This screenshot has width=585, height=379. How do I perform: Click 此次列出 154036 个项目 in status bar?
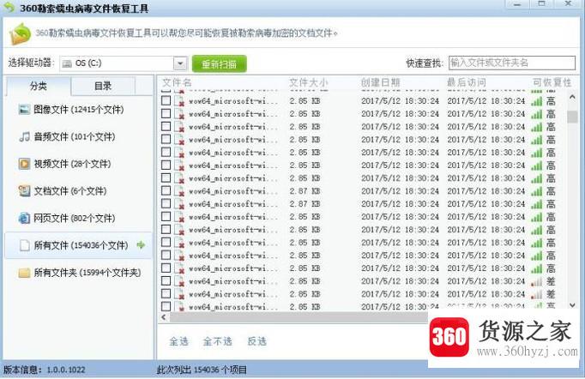point(202,370)
